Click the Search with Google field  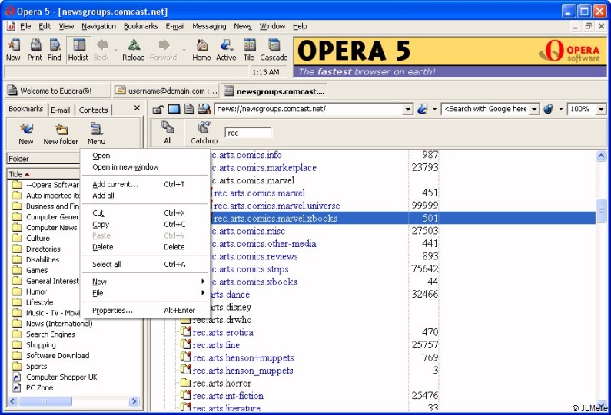pos(486,109)
